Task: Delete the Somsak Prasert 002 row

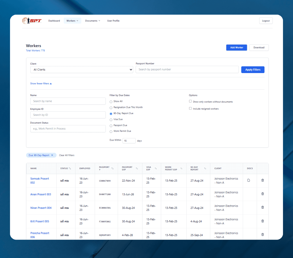Action: click(263, 180)
